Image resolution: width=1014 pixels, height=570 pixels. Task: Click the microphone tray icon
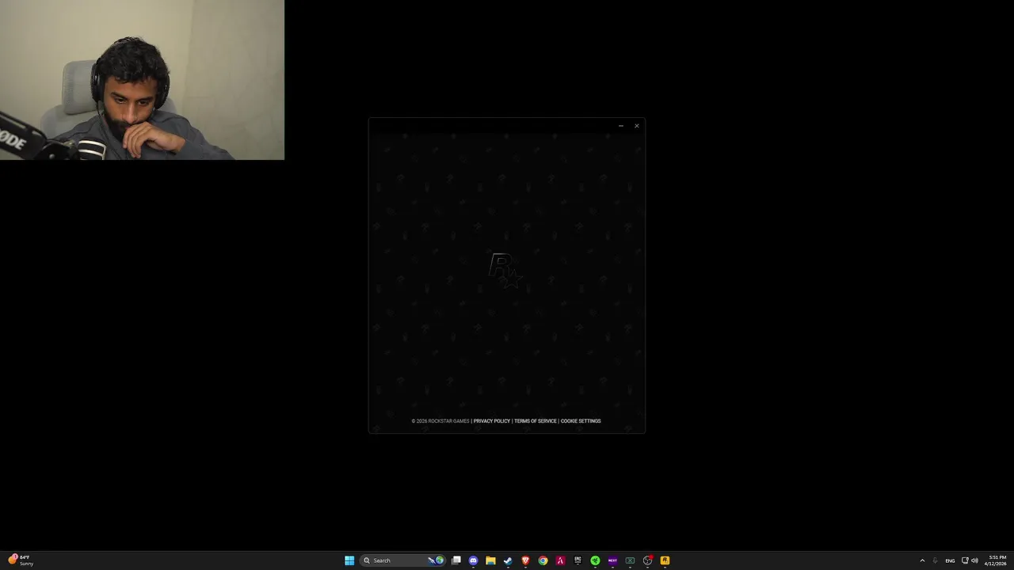point(936,560)
